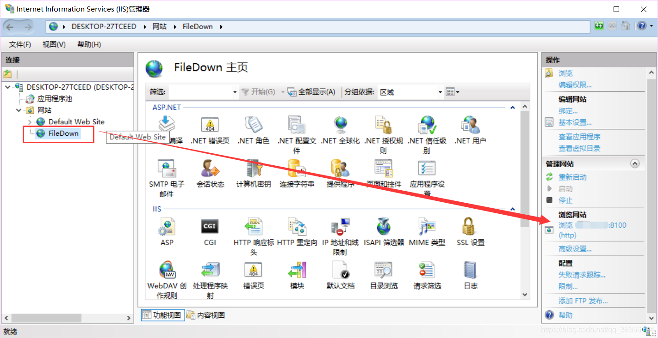Image resolution: width=658 pixels, height=338 pixels.
Task: Select the 应用程序池 tree node
Action: 55,99
